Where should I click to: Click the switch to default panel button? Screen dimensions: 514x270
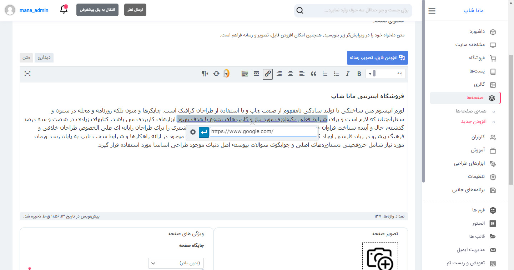click(97, 10)
